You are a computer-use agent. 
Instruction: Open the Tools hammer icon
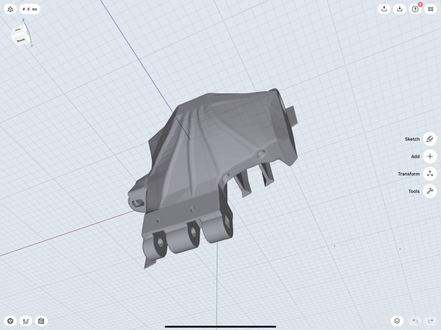coord(430,191)
